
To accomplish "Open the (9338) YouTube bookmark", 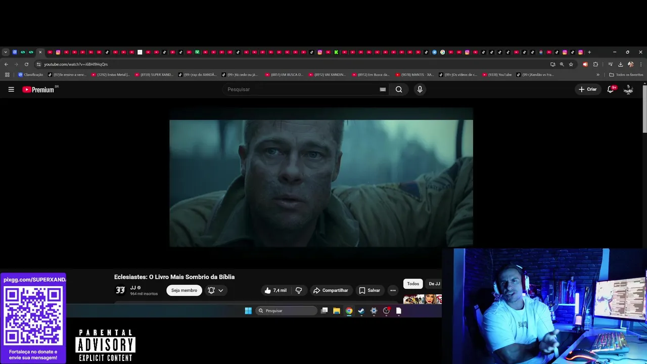I will (x=497, y=75).
